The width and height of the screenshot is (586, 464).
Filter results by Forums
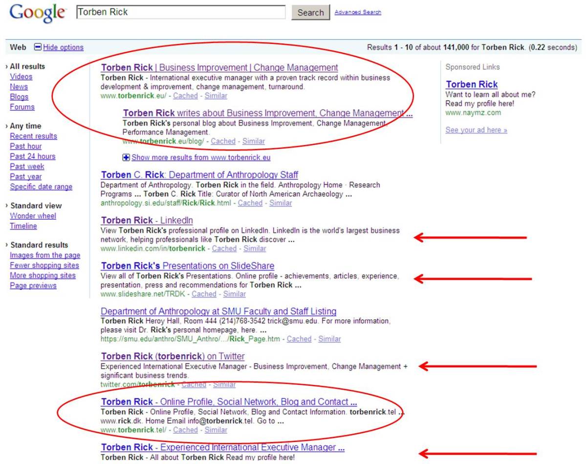pos(22,107)
